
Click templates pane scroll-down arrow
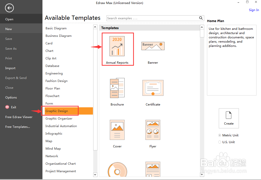pos(202,174)
